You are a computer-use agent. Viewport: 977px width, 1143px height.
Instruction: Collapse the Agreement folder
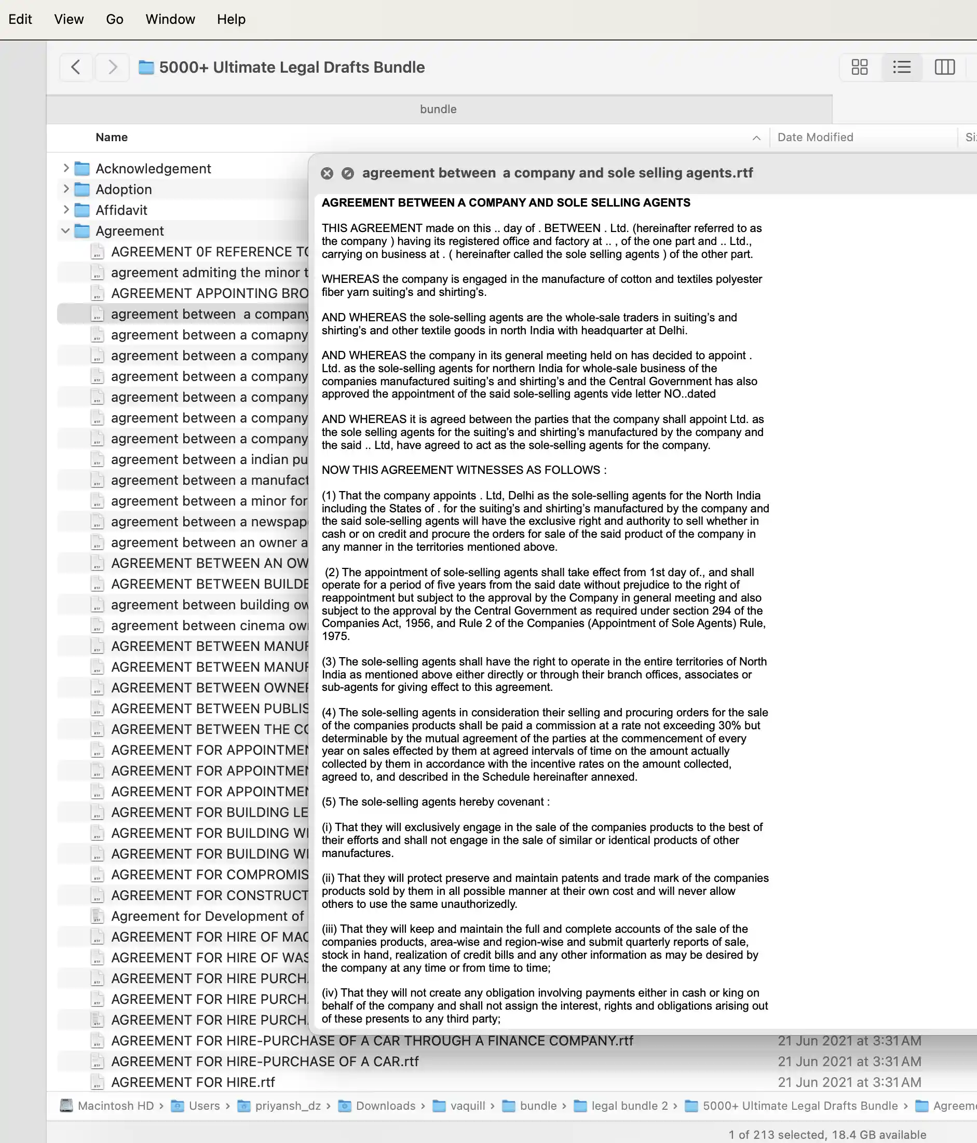click(65, 230)
